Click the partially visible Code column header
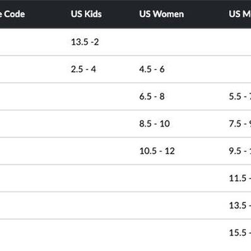The width and height of the screenshot is (251, 251). (12, 14)
